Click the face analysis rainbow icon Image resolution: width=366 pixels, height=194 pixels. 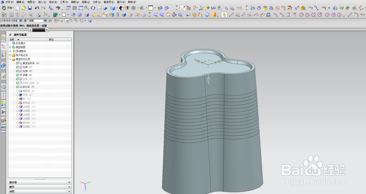(x=303, y=8)
